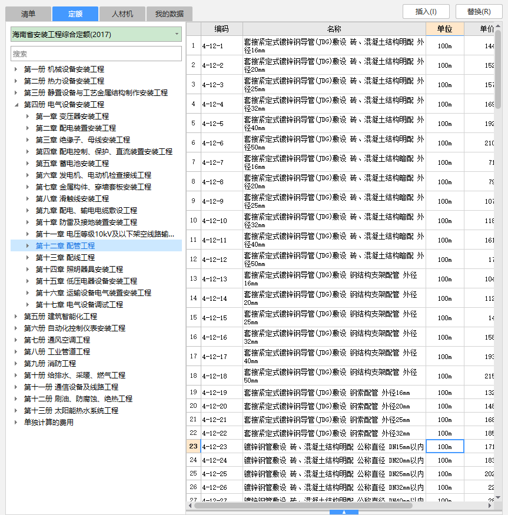Select 第十三章 配线工程 in tree
Image resolution: width=508 pixels, height=515 pixels.
(65, 258)
